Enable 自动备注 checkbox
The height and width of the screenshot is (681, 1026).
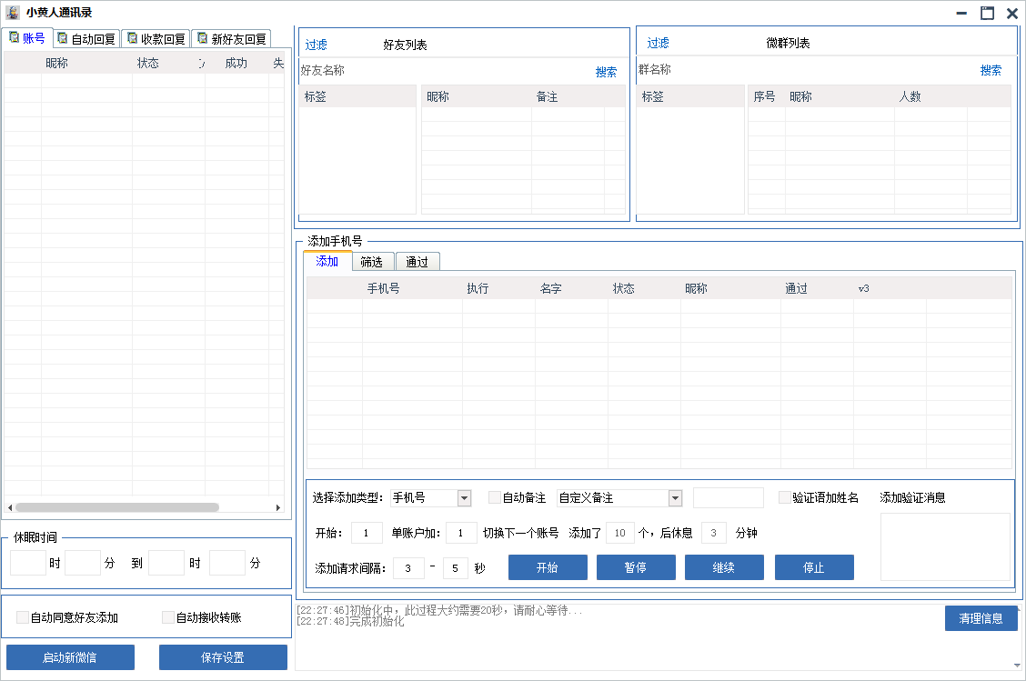tap(495, 497)
